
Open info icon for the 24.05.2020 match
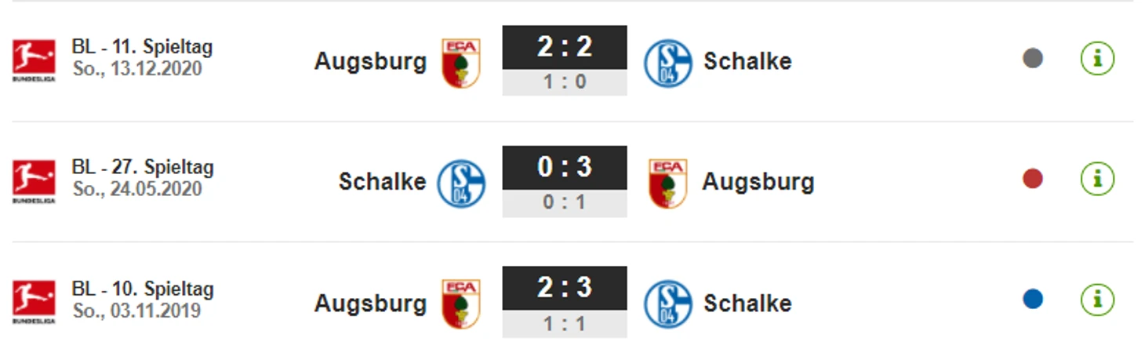point(1097,180)
